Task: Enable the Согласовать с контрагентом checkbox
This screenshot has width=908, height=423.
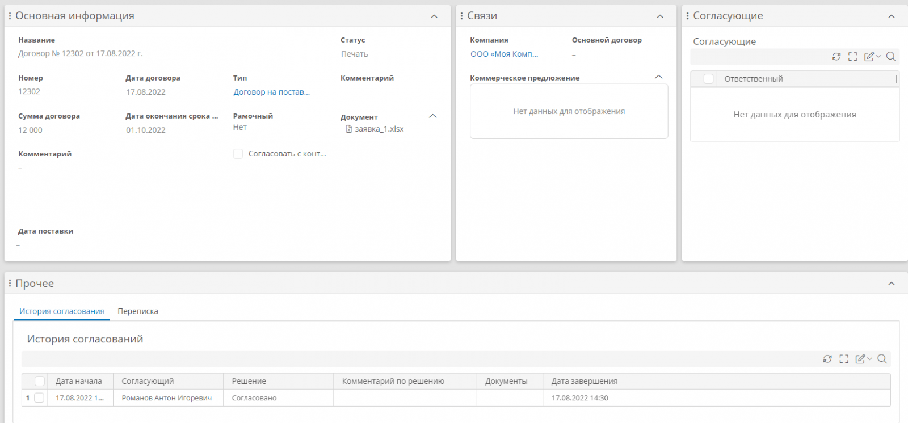Action: (x=238, y=154)
